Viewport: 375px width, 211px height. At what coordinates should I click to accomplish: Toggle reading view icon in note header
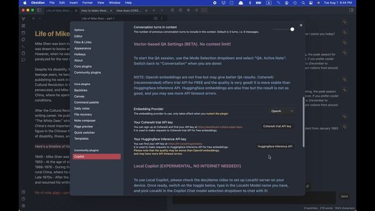[x=155, y=18]
